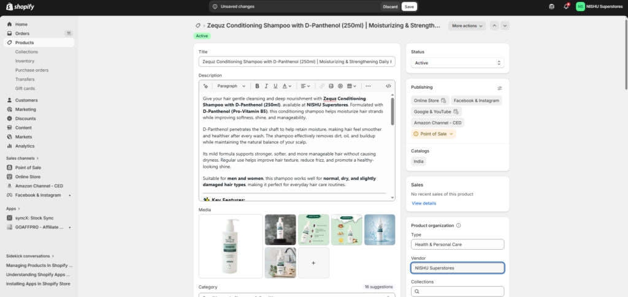Click the AI generate text sparkle icon
The image size is (628, 297).
(x=206, y=86)
